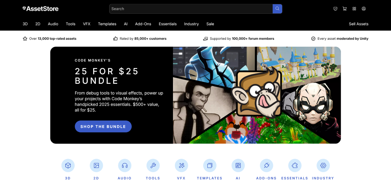Click the shield icon in header
The image size is (391, 189).
point(335,9)
